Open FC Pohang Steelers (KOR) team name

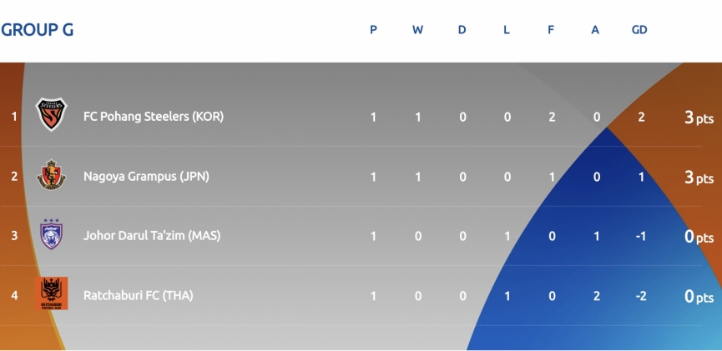coord(154,117)
